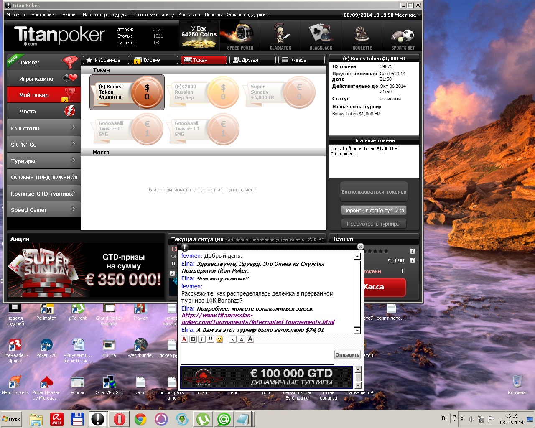Open the Пуск Start button
535x428 pixels.
[x=11, y=419]
